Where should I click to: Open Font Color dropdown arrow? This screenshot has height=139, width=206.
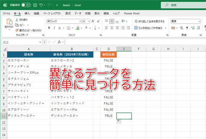tap(90, 28)
